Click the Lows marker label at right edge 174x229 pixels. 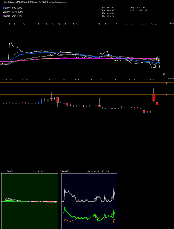[171, 78]
